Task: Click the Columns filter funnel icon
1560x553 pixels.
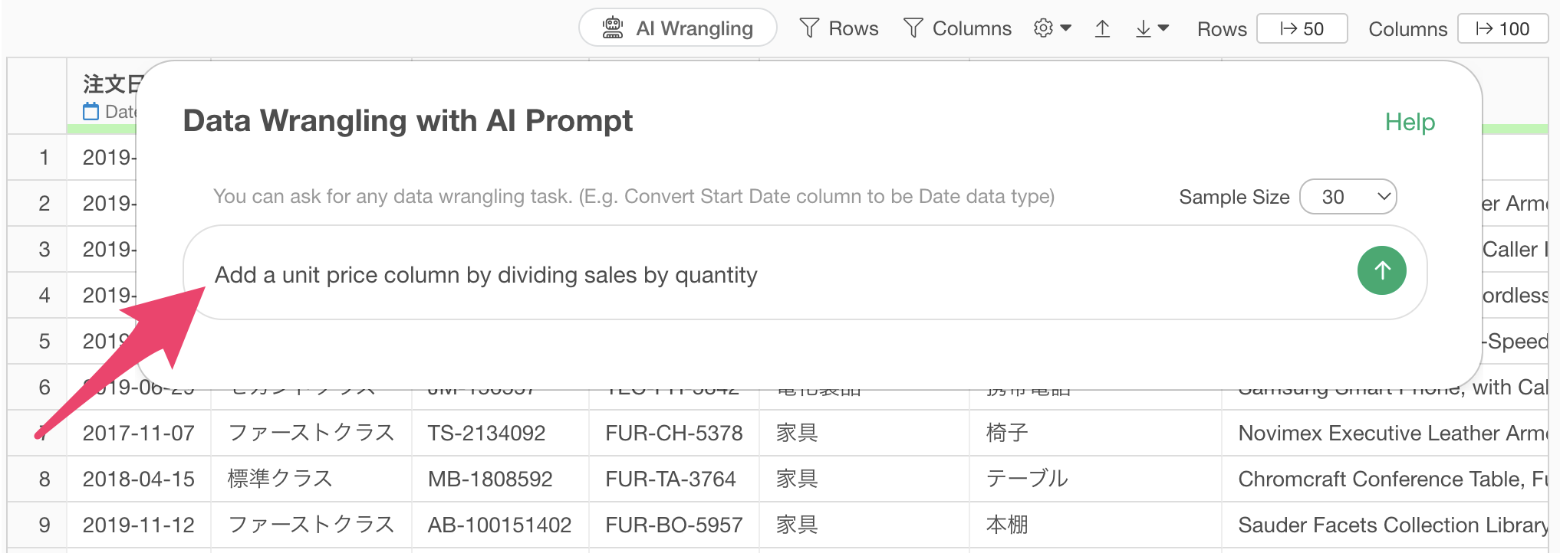Action: coord(913,28)
